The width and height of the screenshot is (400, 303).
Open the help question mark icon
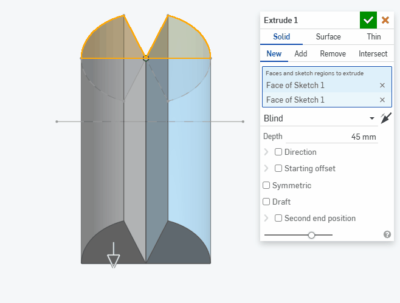pyautogui.click(x=387, y=234)
